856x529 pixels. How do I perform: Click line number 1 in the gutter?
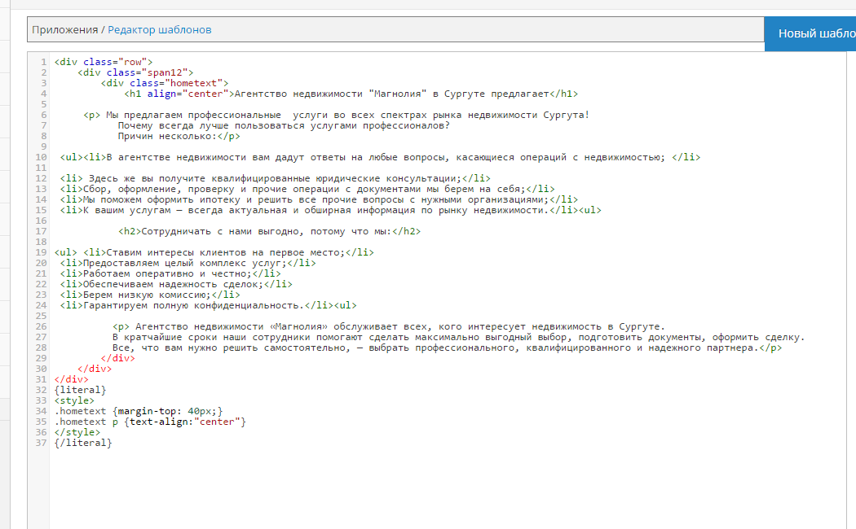tap(44, 62)
